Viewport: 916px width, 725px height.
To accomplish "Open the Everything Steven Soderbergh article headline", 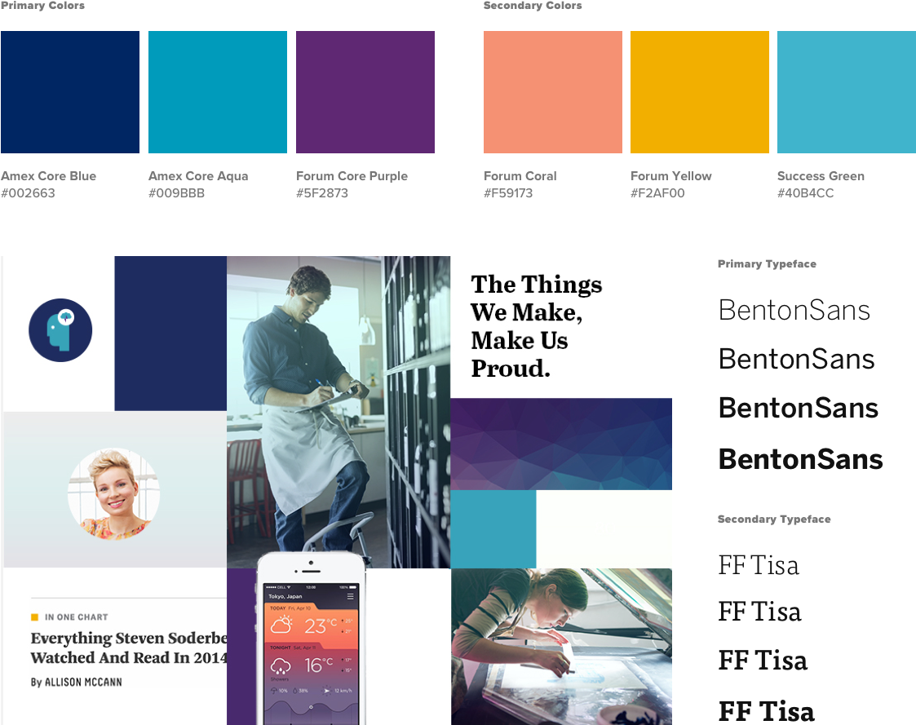I will tap(129, 648).
